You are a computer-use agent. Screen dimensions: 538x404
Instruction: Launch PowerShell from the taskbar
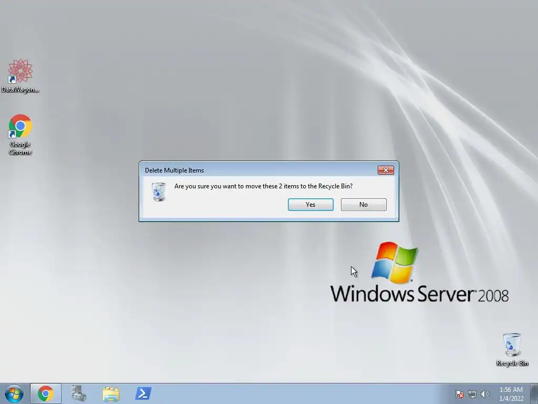point(143,393)
